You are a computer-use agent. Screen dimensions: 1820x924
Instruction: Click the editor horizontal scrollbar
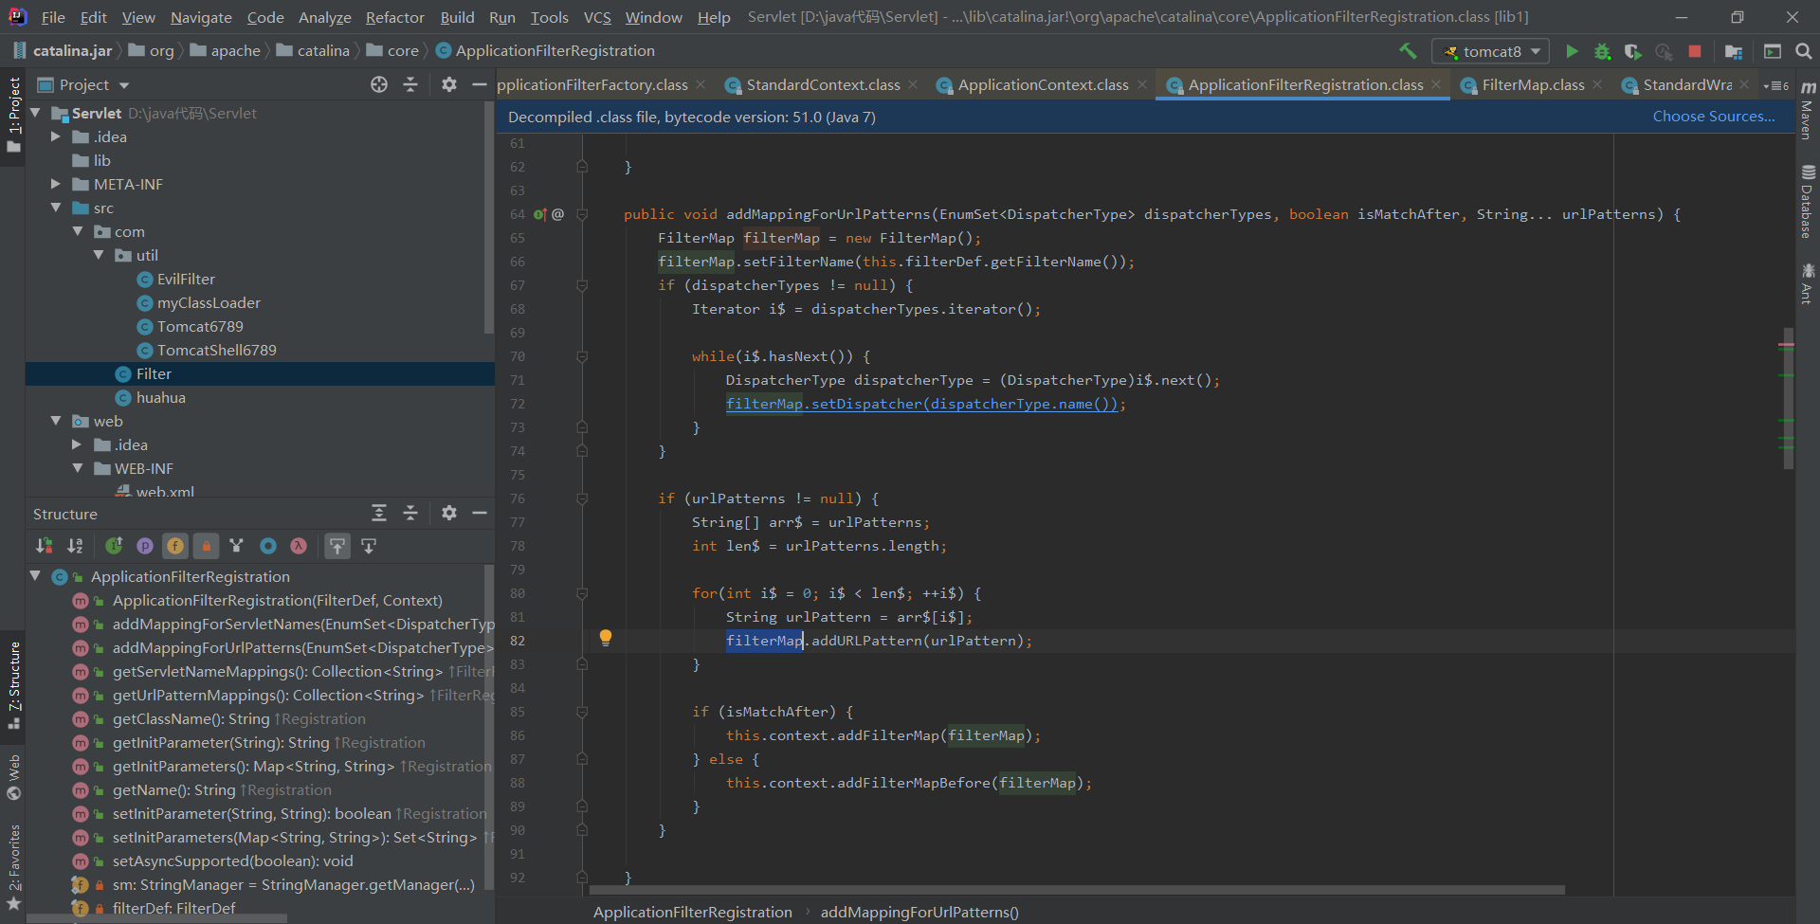pyautogui.click(x=1076, y=890)
